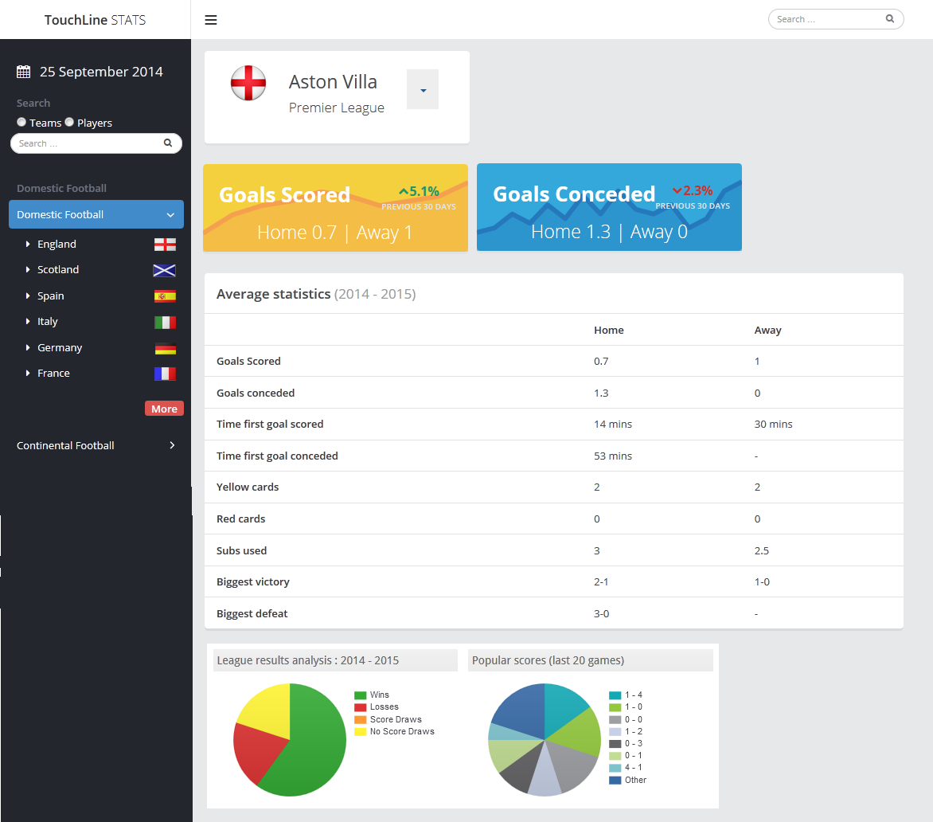Click the sidebar search magnifier icon
This screenshot has height=822, width=933.
(168, 143)
